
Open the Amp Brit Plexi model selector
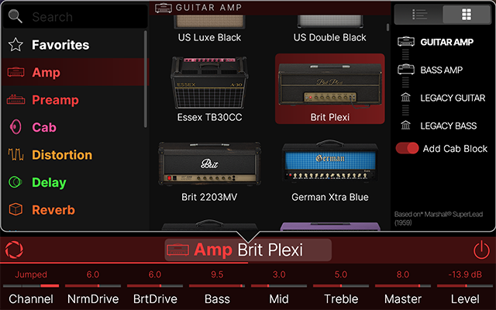tap(248, 250)
